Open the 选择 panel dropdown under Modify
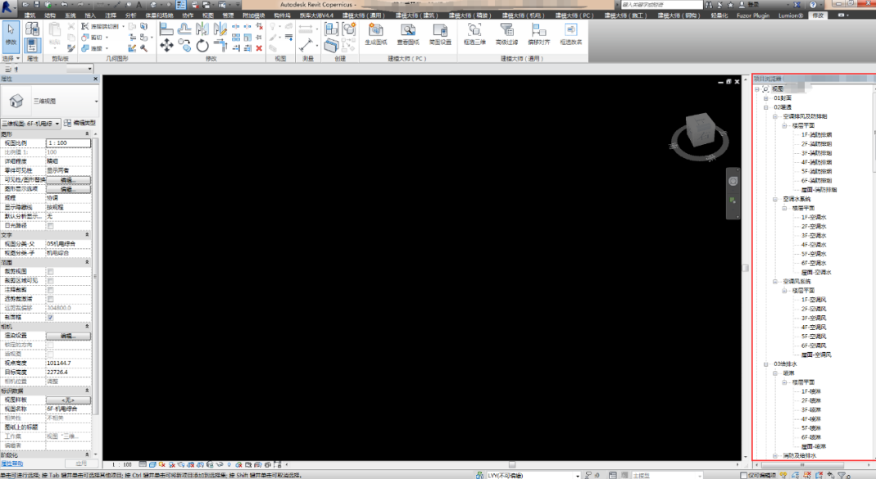This screenshot has width=876, height=479. (11, 58)
